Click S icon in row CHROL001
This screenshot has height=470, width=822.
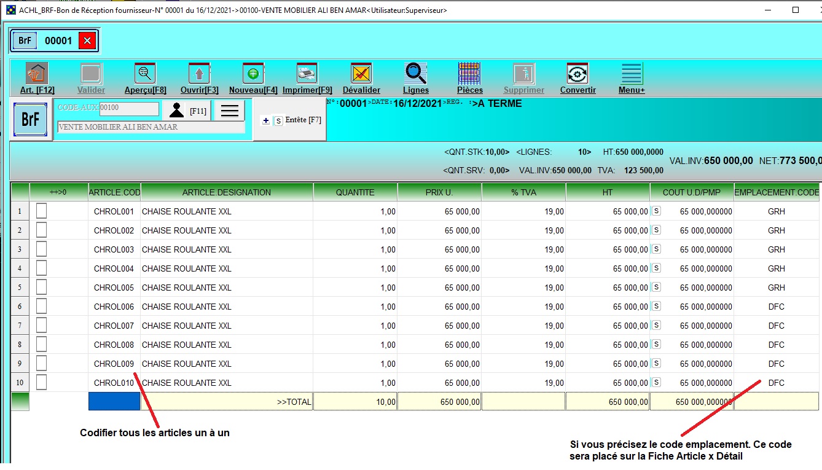(656, 211)
